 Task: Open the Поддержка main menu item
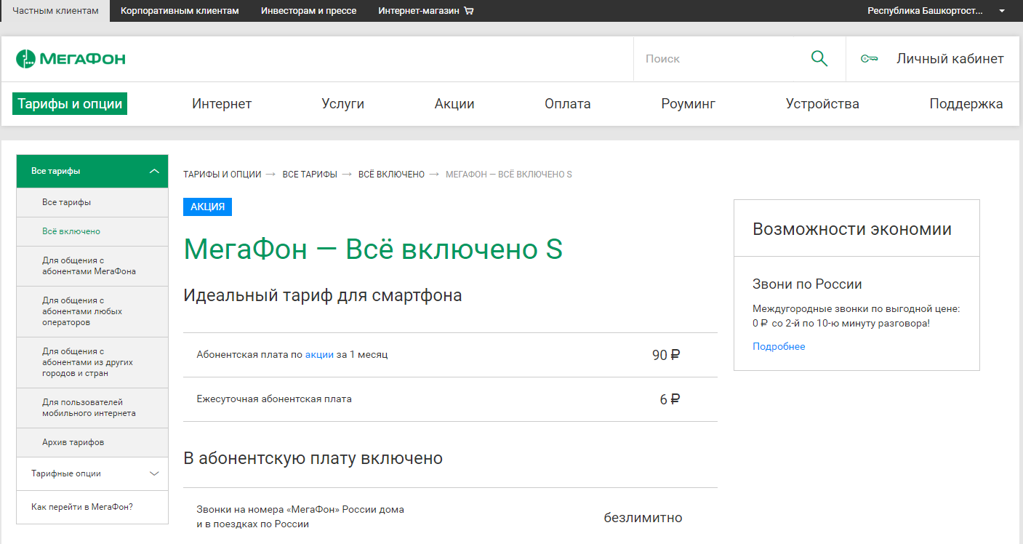(x=966, y=104)
